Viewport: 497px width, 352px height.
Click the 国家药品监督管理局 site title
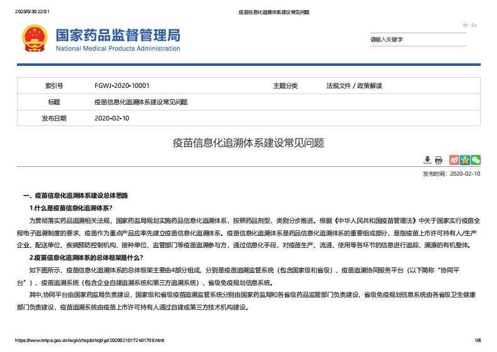pos(118,35)
